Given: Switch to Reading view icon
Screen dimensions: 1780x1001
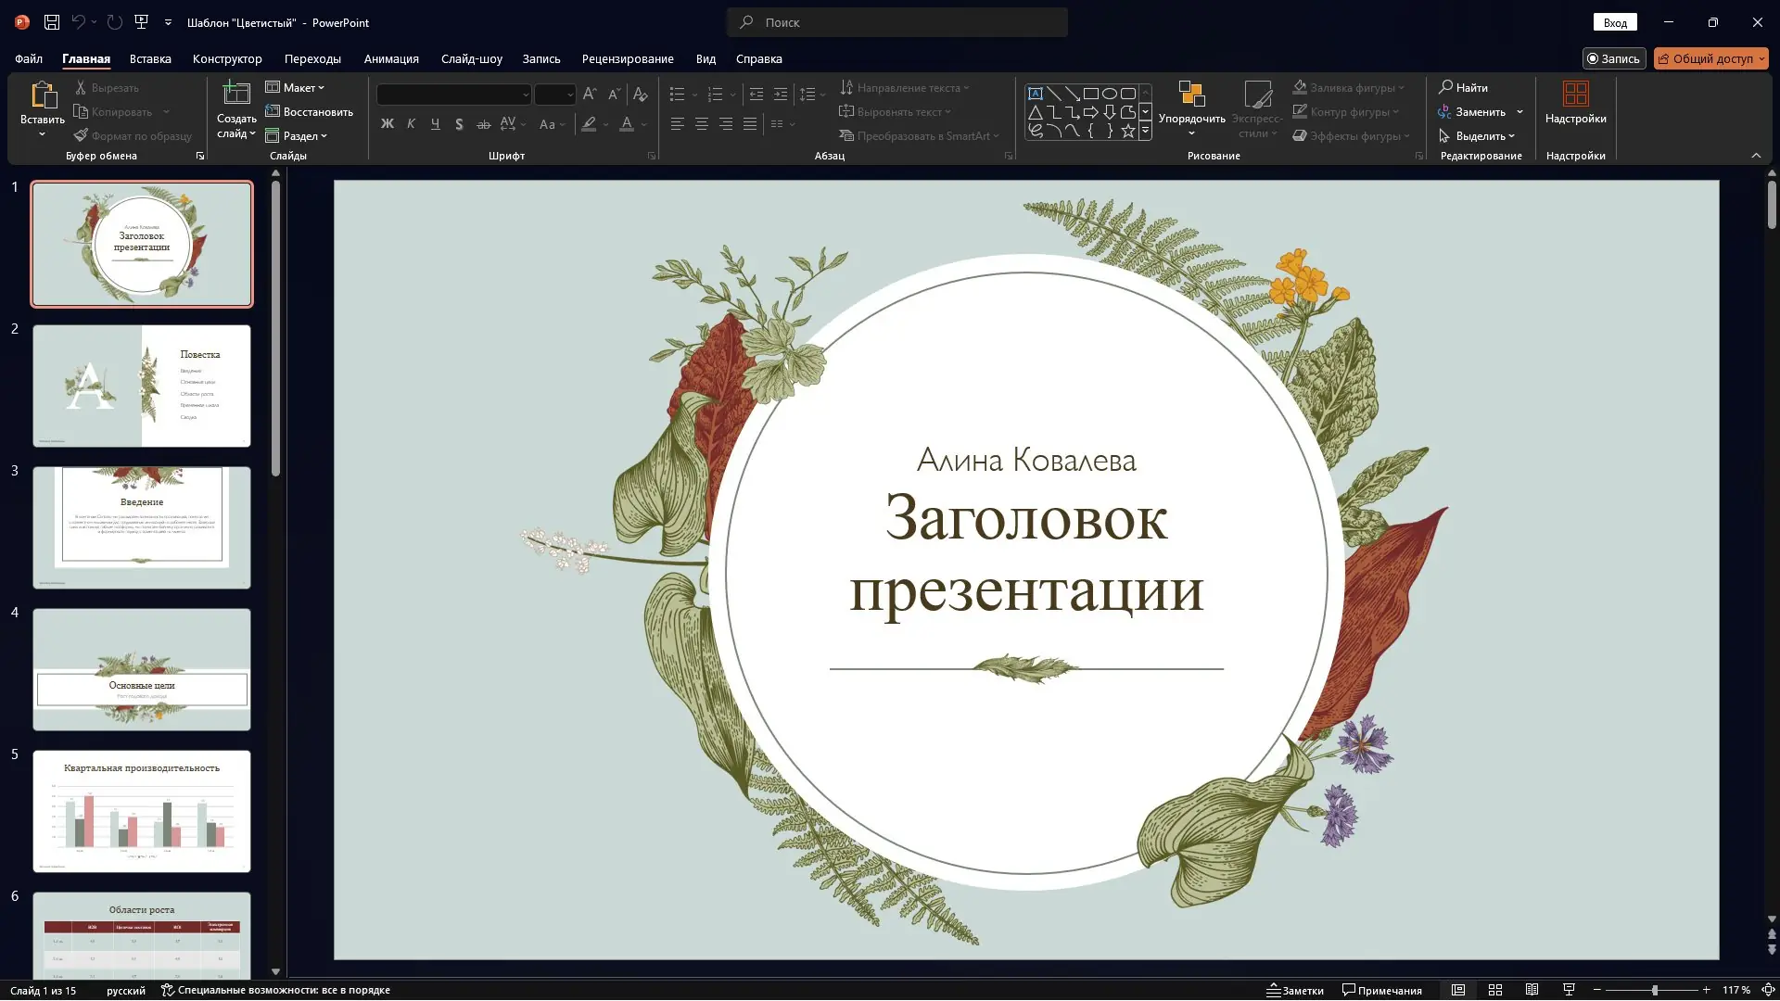Looking at the screenshot, I should click(x=1532, y=990).
